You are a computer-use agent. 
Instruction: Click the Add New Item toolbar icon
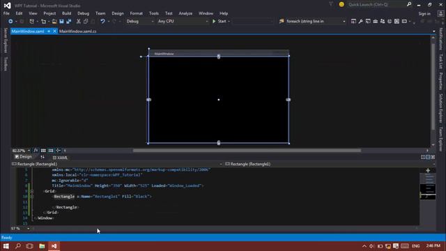pyautogui.click(x=43, y=22)
